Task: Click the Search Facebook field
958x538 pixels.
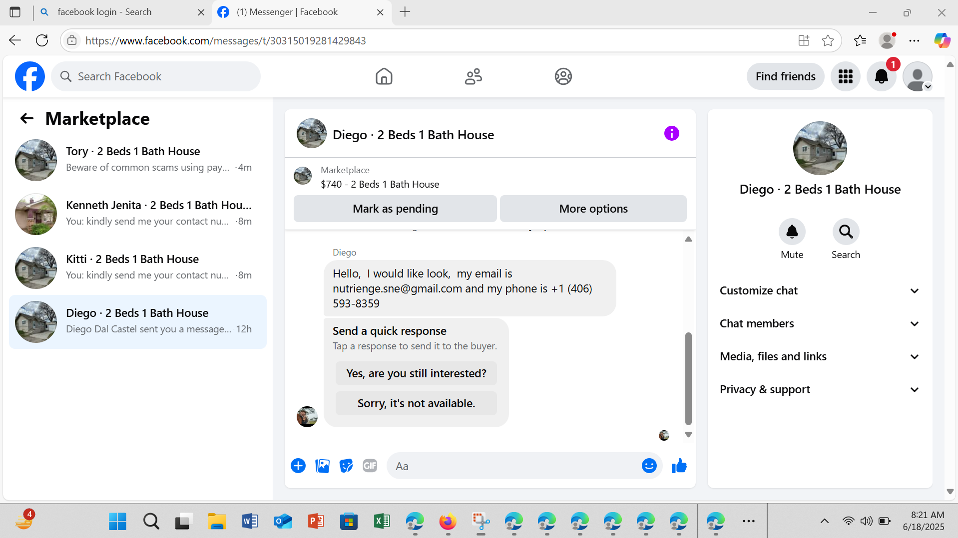Action: point(156,76)
